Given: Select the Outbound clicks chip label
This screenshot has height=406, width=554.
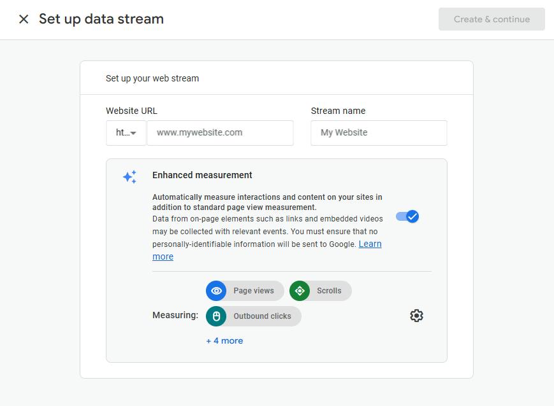Looking at the screenshot, I should pos(262,316).
